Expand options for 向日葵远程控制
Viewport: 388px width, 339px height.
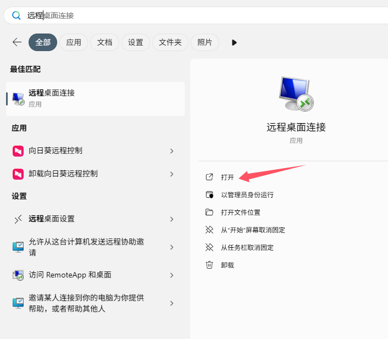pyautogui.click(x=171, y=151)
